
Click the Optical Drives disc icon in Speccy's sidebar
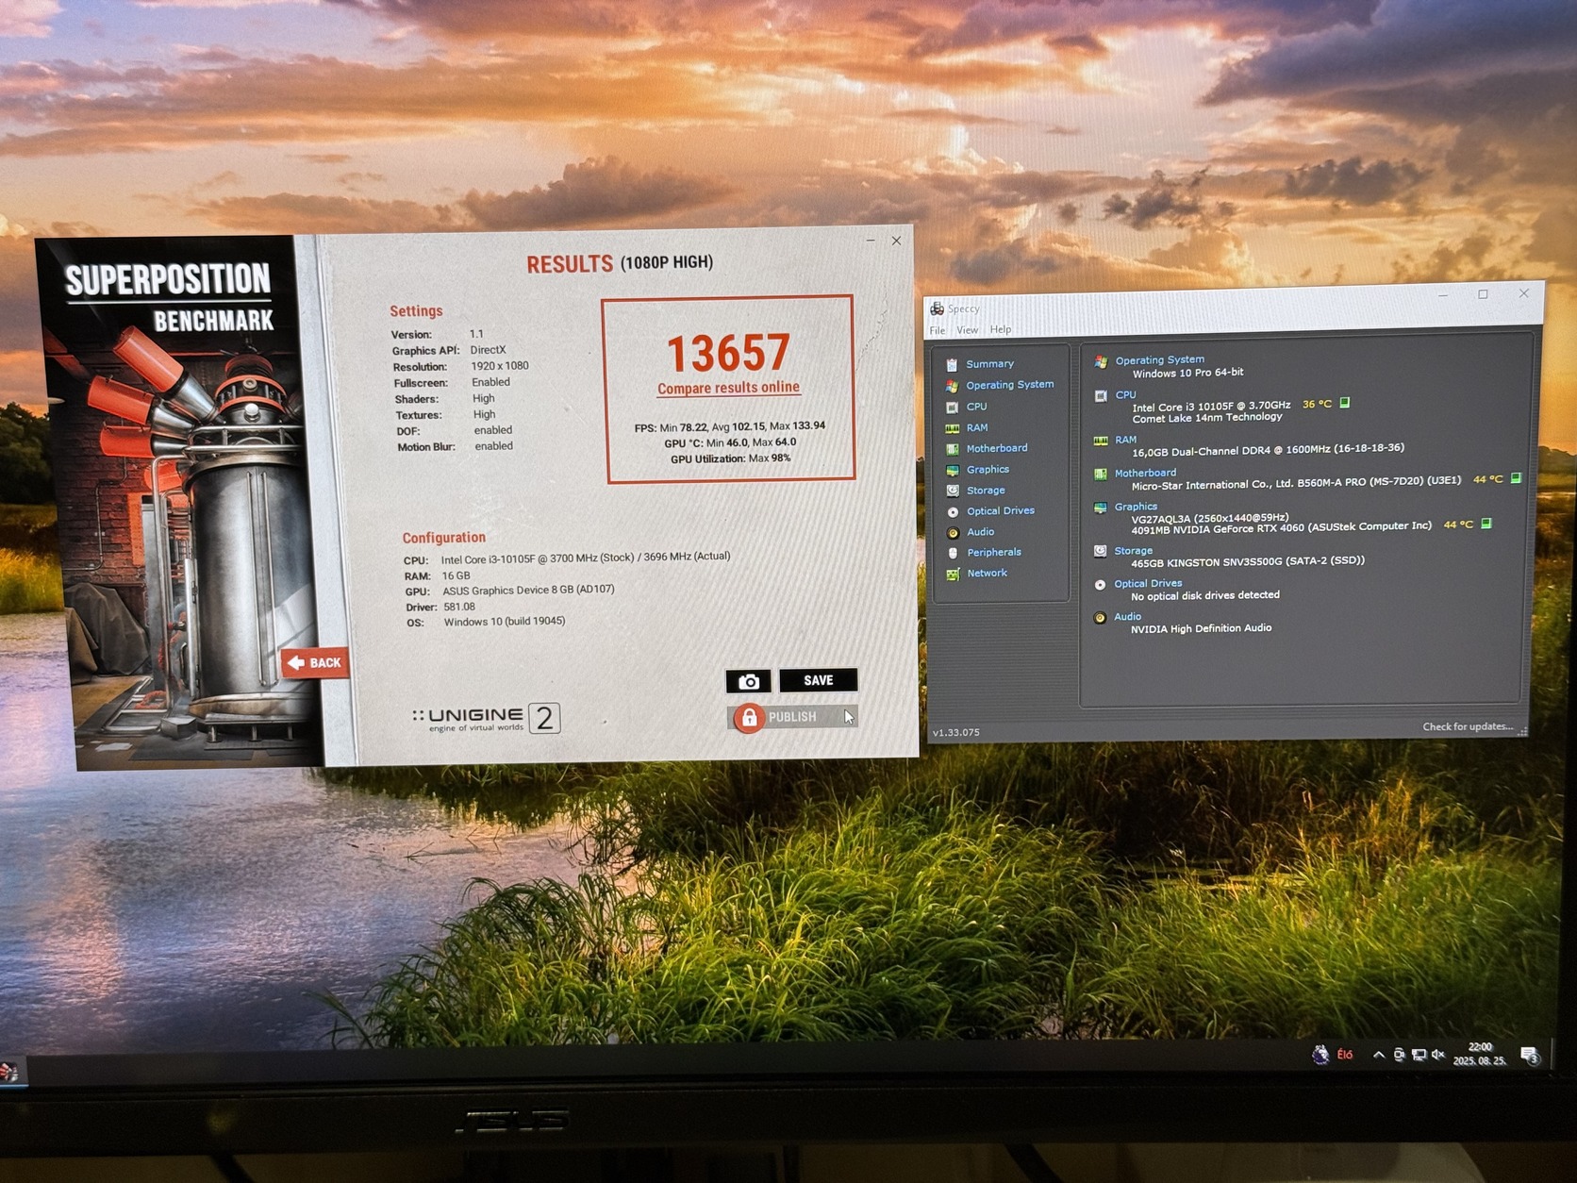(x=953, y=511)
